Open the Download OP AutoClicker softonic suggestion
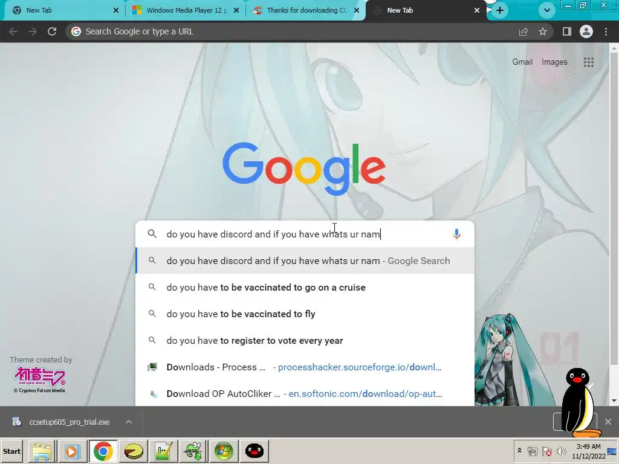Viewport: 619px width, 464px height. (x=305, y=394)
